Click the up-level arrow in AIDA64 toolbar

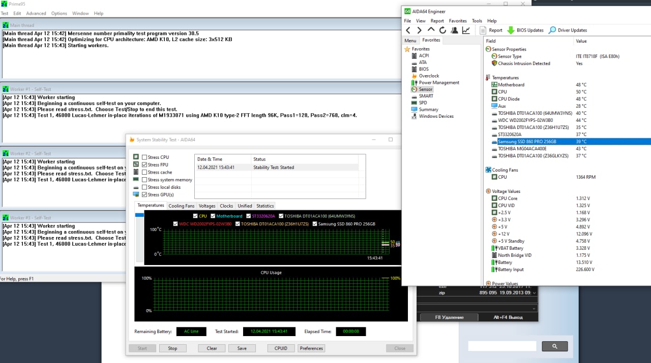[x=431, y=30]
